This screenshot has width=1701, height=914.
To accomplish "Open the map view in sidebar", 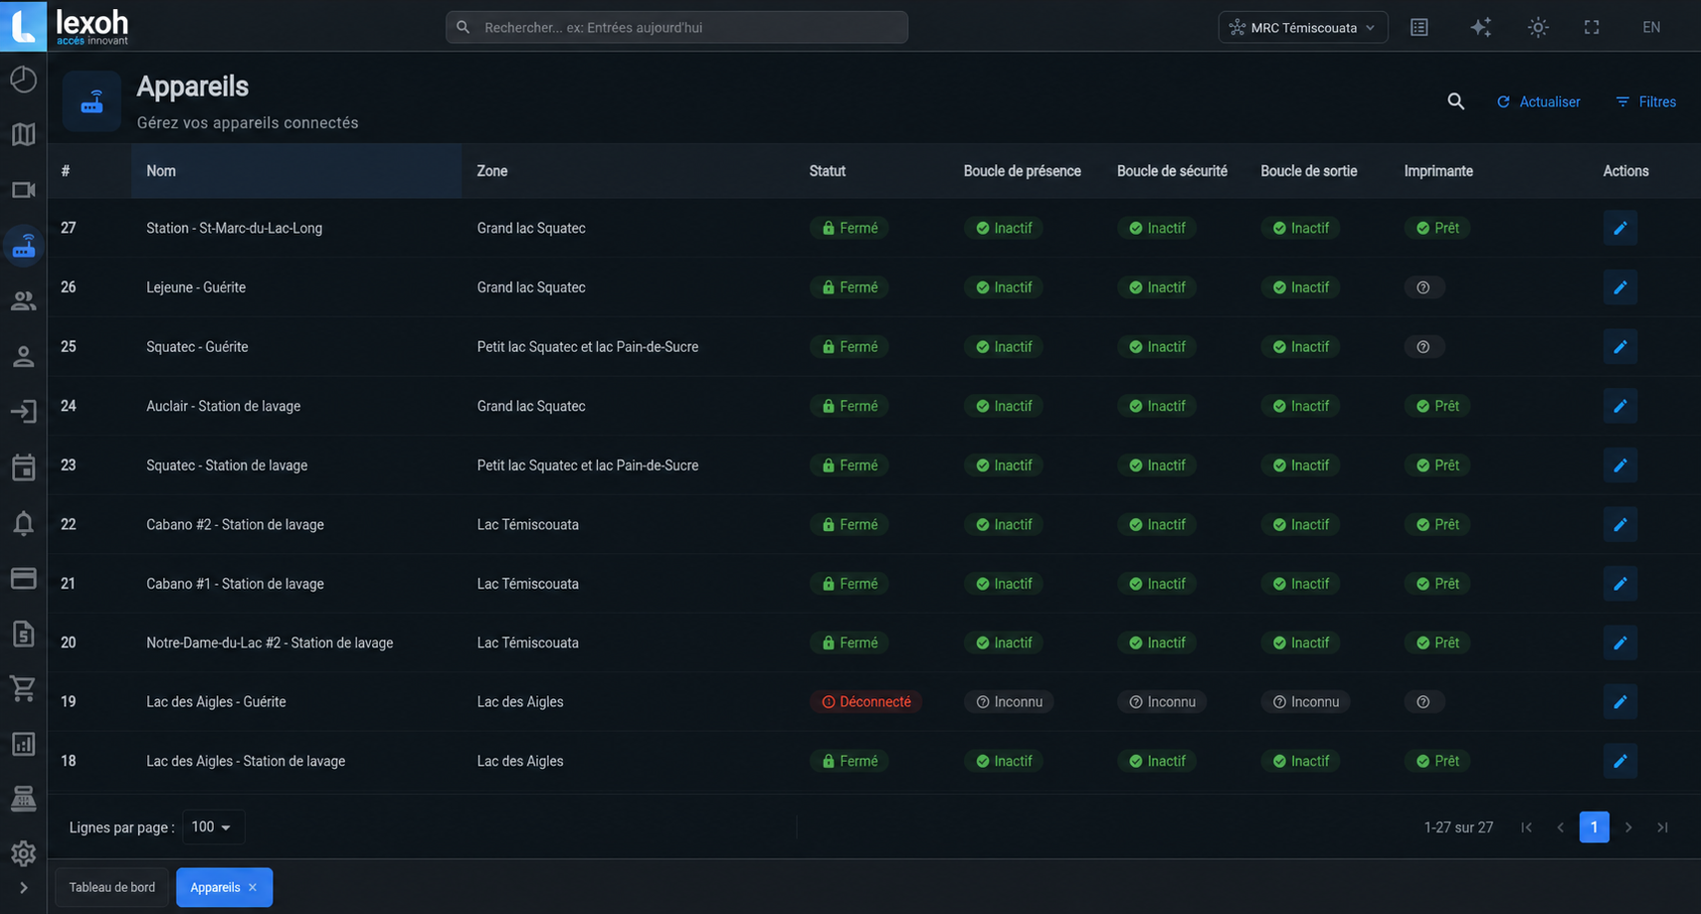I will [23, 134].
